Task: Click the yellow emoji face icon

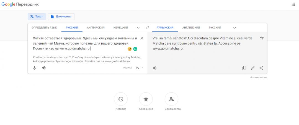Action: (x=130, y=49)
